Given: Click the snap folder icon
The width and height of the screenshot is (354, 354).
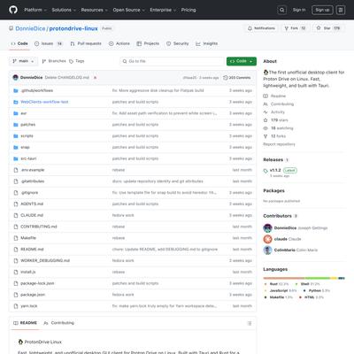Looking at the screenshot, I should point(16,147).
